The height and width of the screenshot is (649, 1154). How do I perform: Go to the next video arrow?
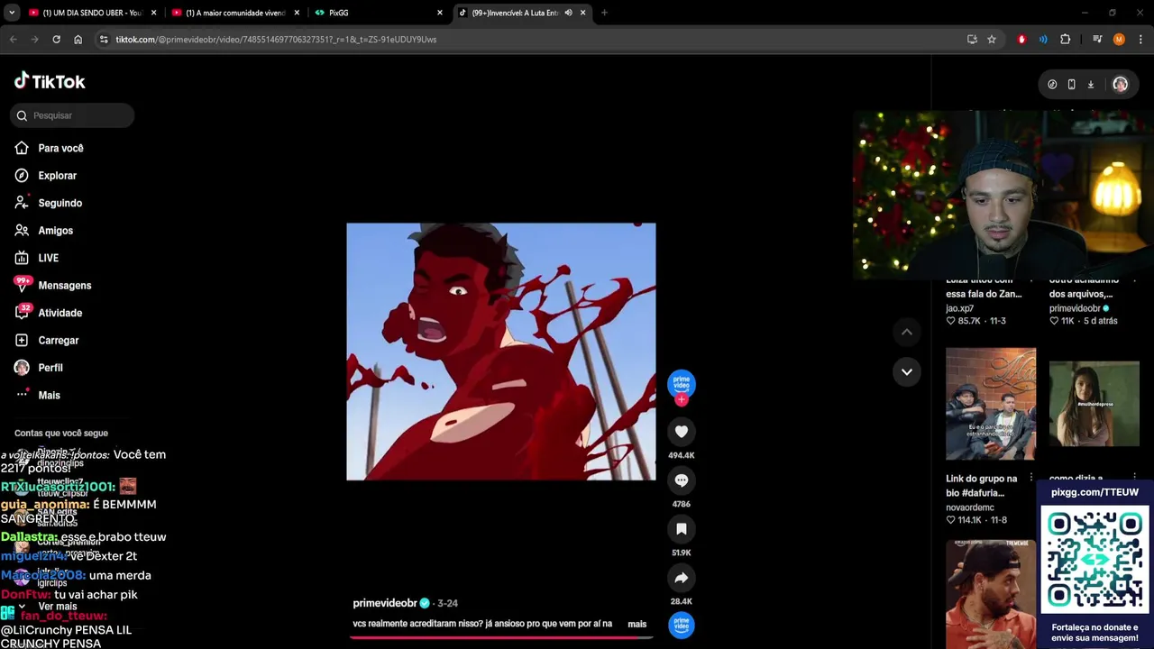907,371
